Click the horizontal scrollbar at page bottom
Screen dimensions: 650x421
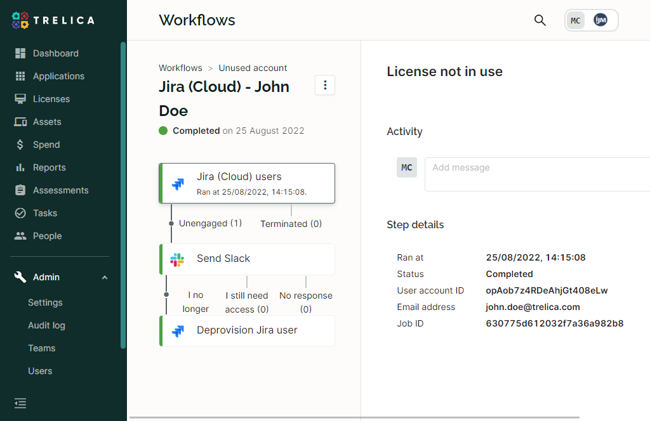click(354, 418)
